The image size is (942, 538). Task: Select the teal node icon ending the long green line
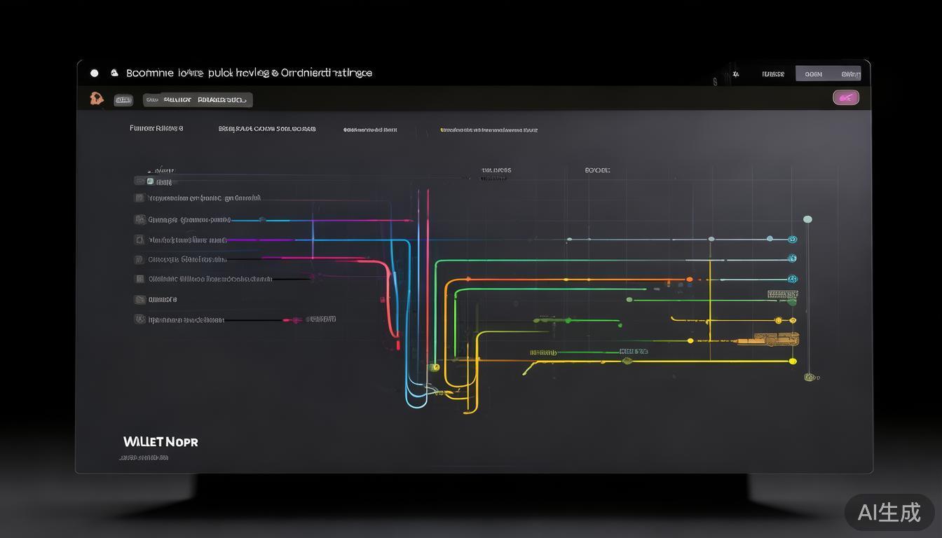pyautogui.click(x=792, y=258)
